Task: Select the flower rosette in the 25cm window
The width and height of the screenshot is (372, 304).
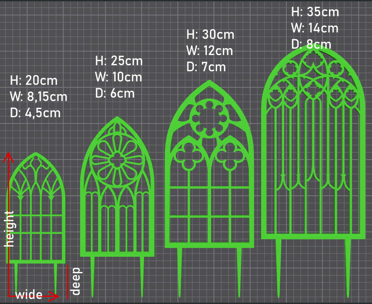Action: (116, 160)
